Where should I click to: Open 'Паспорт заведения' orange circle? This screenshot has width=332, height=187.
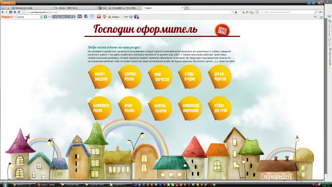[x=100, y=77]
